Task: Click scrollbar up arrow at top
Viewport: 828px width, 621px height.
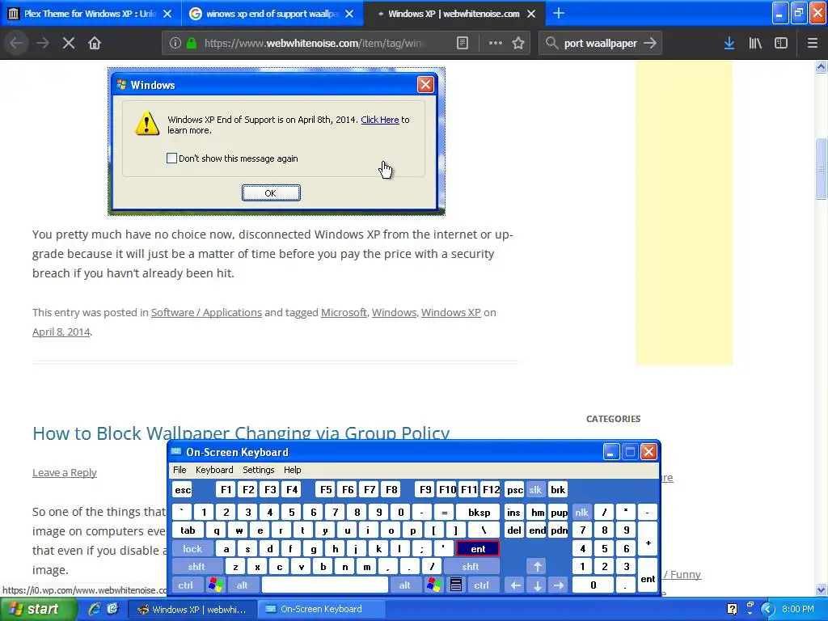Action: (821, 66)
